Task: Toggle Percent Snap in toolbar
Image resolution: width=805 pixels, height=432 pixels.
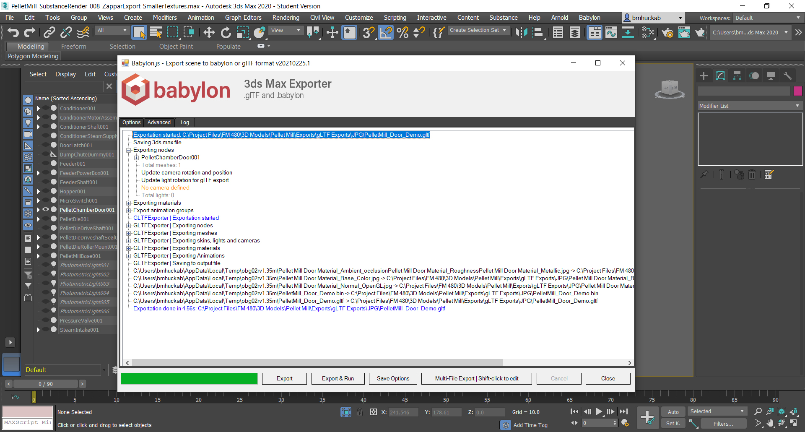Action: tap(402, 32)
